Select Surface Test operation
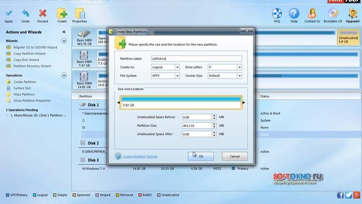Screen dimensions: 362x204 click(x=22, y=88)
